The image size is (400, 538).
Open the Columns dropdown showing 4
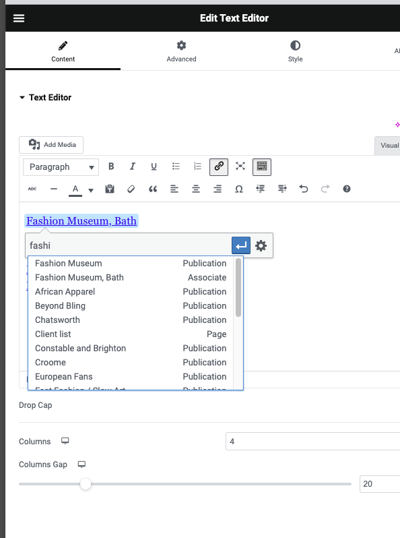coord(312,441)
